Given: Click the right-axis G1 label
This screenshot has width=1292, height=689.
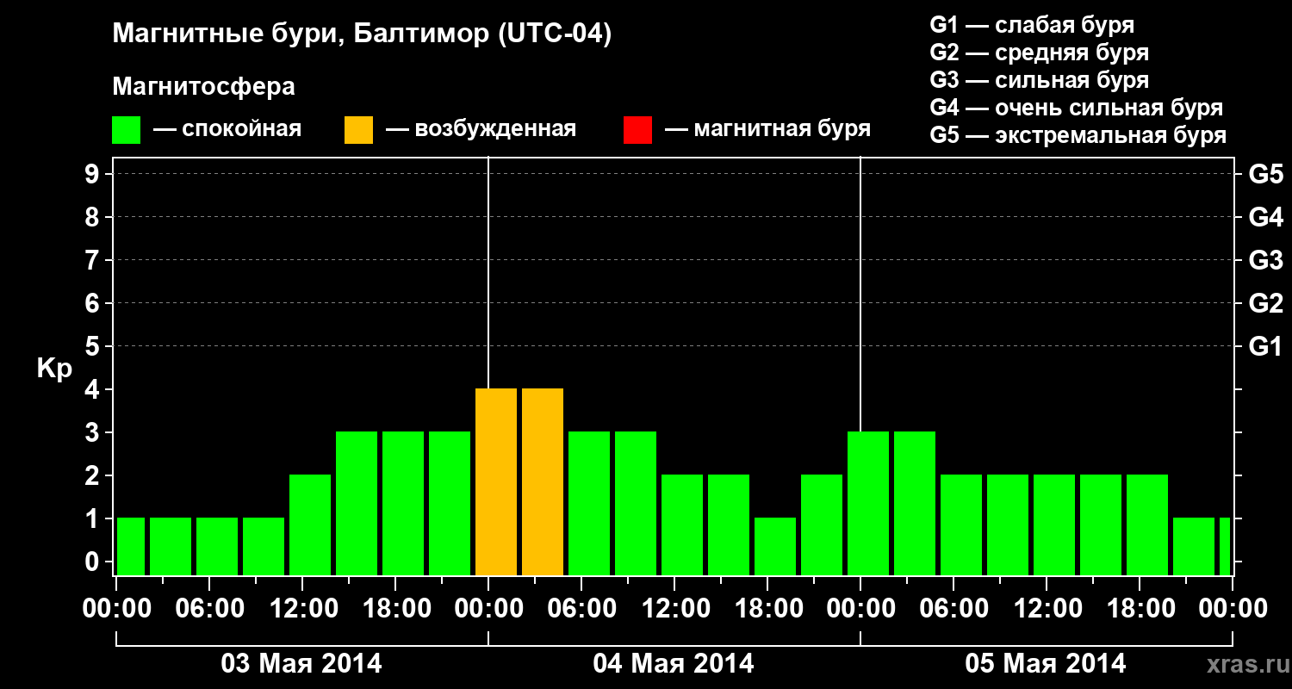Looking at the screenshot, I should coord(1265,347).
